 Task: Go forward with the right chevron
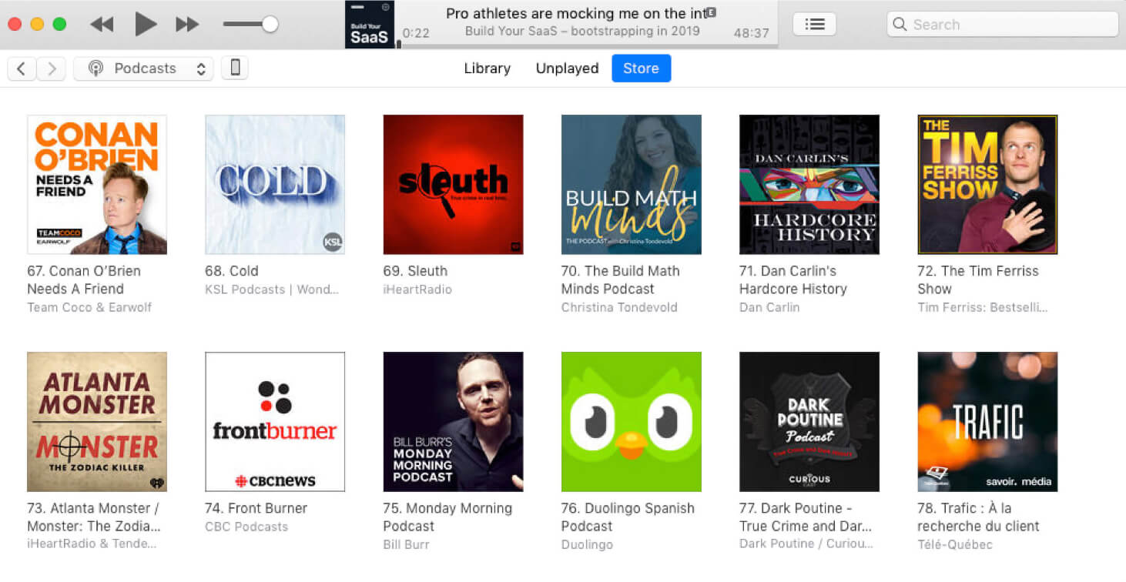tap(52, 69)
